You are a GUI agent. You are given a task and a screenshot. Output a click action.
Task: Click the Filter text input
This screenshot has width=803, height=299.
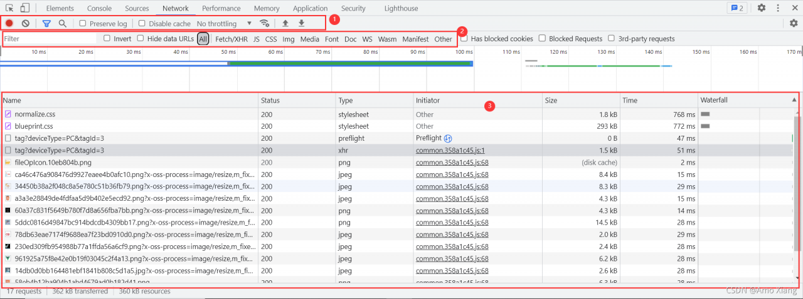(50, 39)
